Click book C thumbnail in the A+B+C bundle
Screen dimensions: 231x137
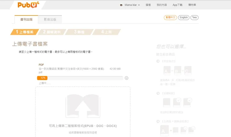pos(188,71)
